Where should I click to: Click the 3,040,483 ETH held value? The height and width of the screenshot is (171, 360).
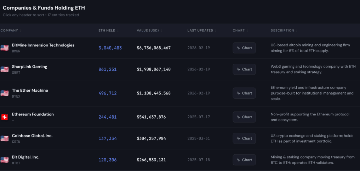point(110,48)
